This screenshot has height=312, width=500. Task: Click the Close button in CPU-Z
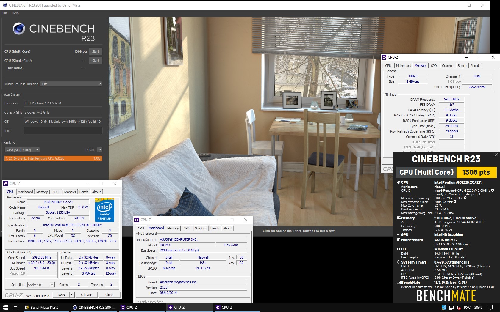pyautogui.click(x=109, y=295)
